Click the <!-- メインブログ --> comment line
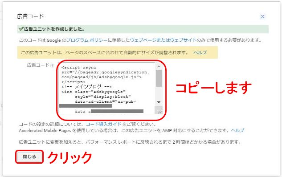This screenshot has height=177, width=282. (87, 87)
